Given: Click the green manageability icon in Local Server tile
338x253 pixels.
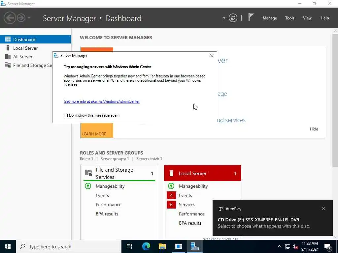Looking at the screenshot, I should [x=171, y=186].
